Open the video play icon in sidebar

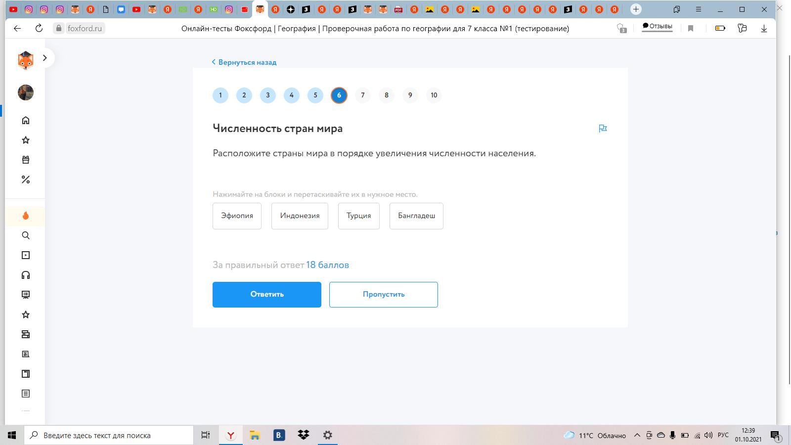[26, 255]
